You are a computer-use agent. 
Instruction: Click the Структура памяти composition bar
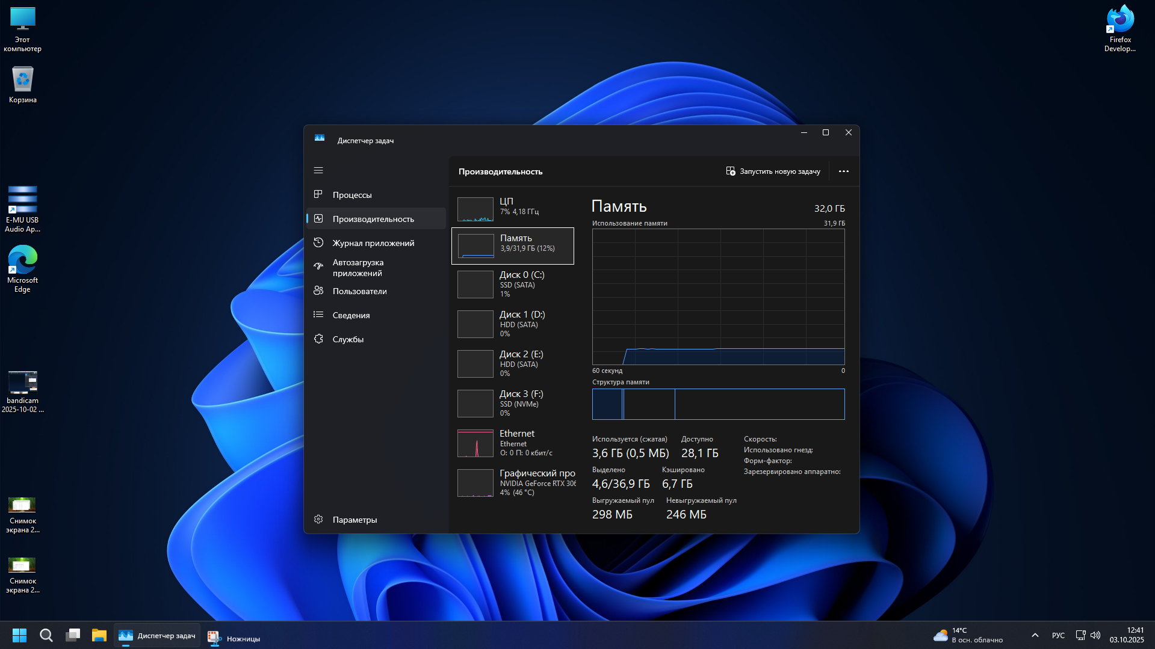[x=719, y=404]
